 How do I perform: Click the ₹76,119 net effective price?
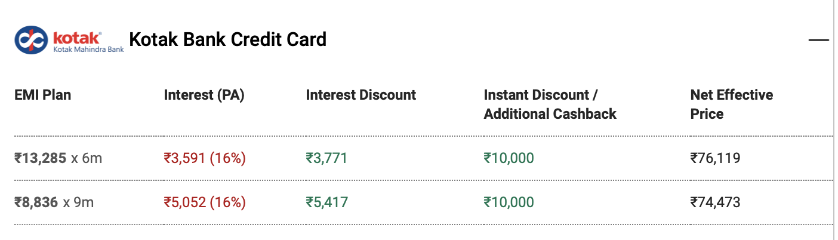[x=715, y=158]
